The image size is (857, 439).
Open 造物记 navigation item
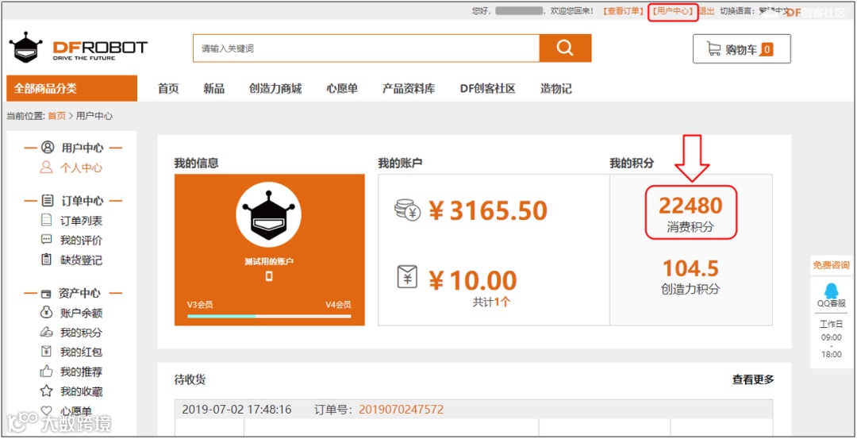tap(555, 89)
